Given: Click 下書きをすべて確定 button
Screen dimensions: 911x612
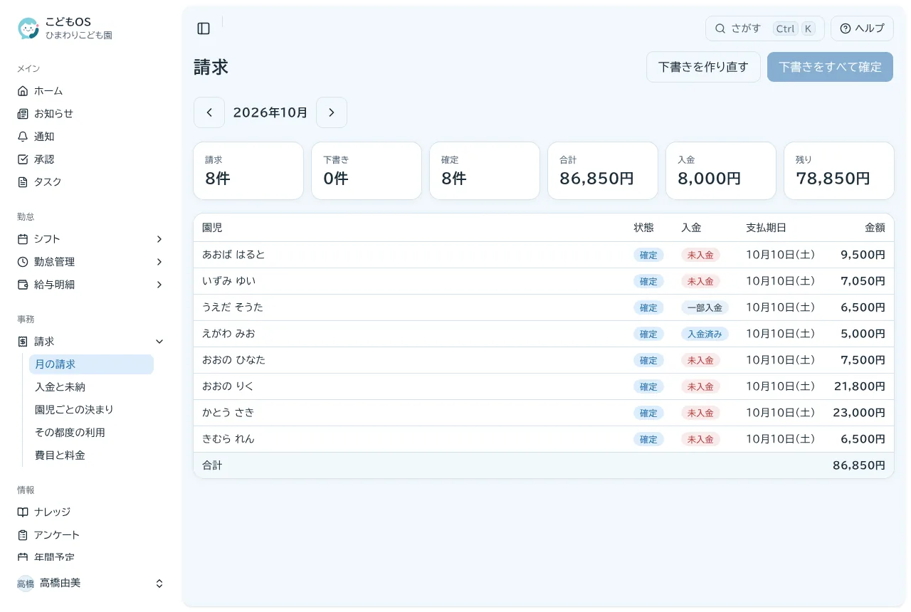Looking at the screenshot, I should [830, 67].
